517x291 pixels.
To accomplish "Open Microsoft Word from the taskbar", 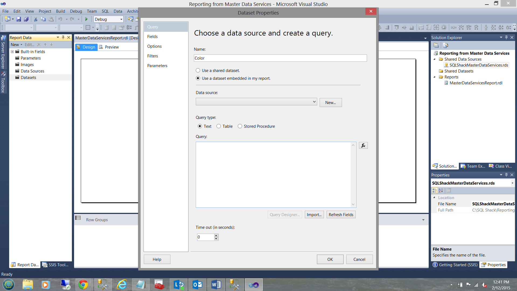I will tap(216, 285).
